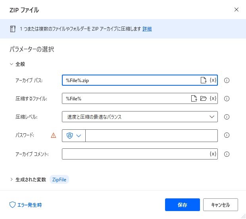This screenshot has width=246, height=219.
Task: Click the ZipFile variable badge
Action: click(x=59, y=179)
